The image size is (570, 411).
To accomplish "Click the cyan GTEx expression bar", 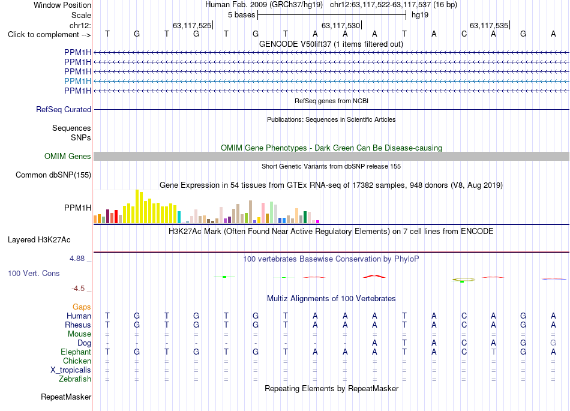I will (179, 217).
